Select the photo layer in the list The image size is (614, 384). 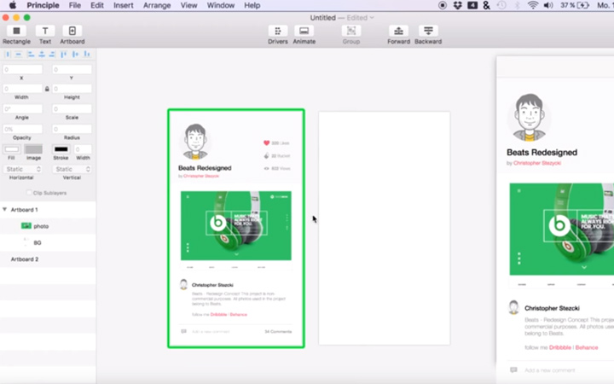40,226
